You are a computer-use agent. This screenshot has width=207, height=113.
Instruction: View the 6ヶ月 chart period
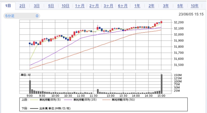[x=123, y=6]
